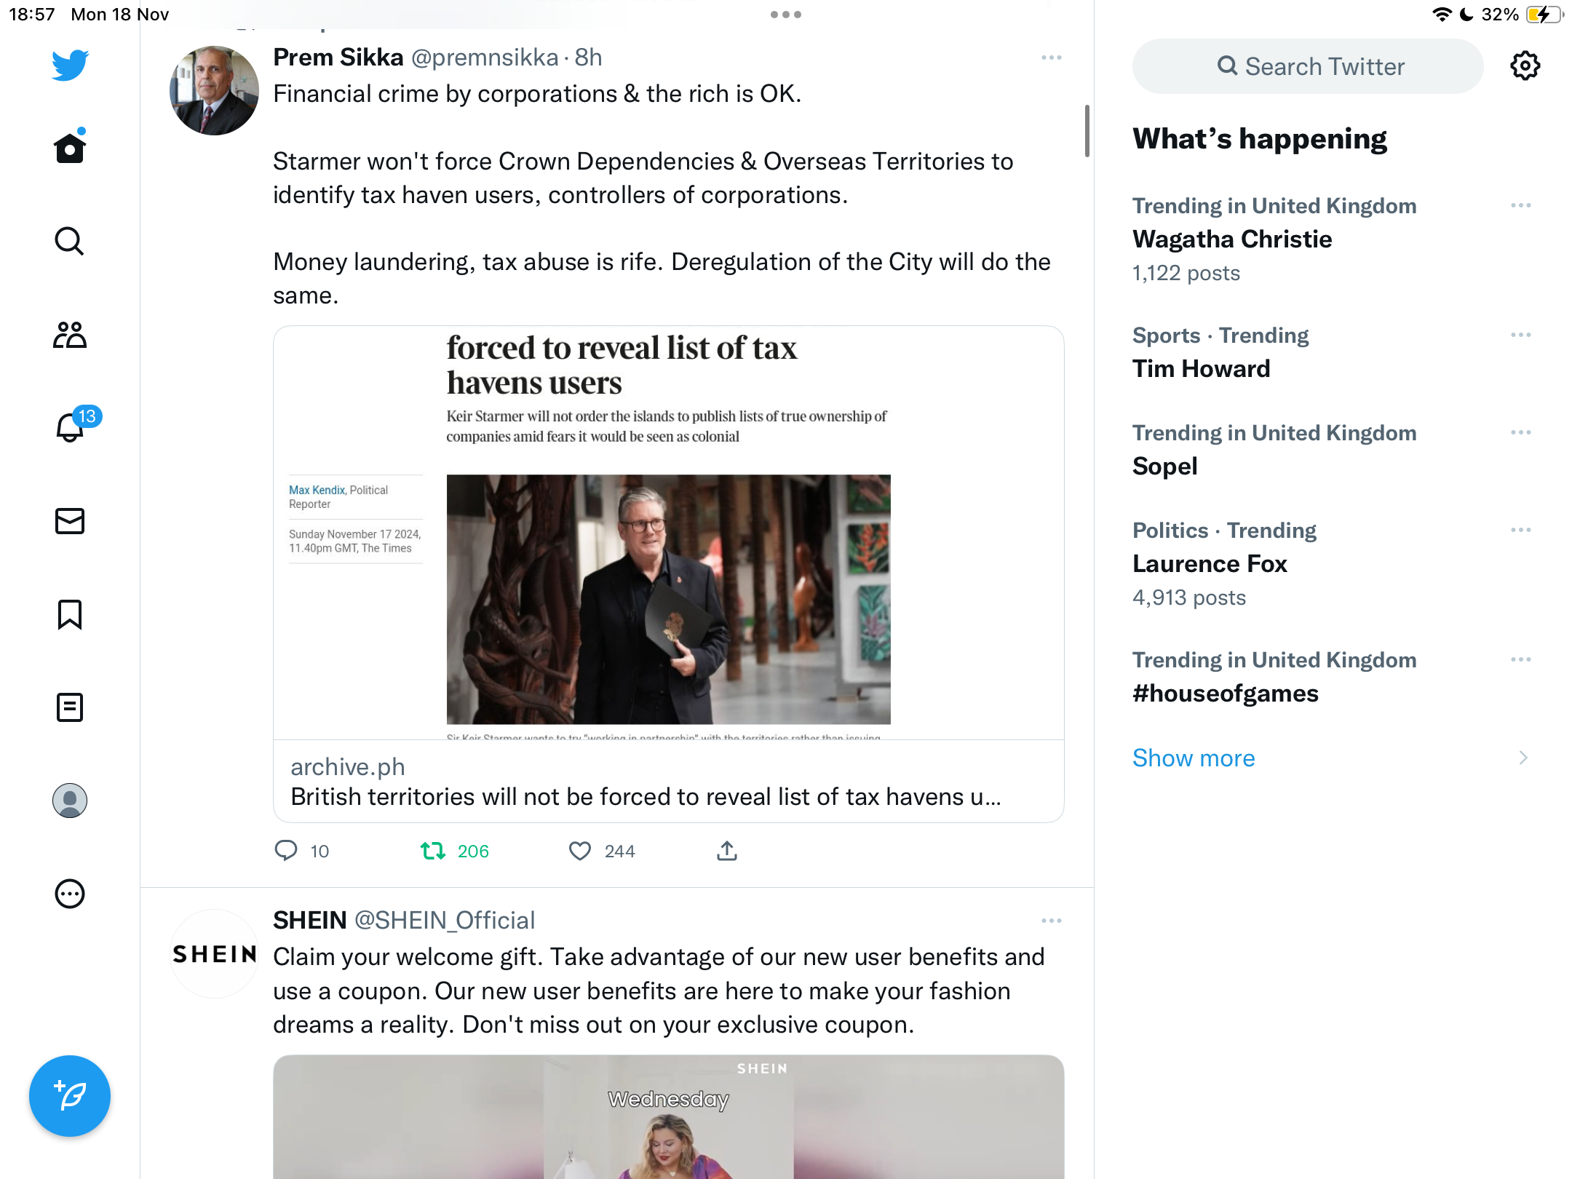Open the settings gear next to search
This screenshot has height=1179, width=1572.
click(1525, 66)
